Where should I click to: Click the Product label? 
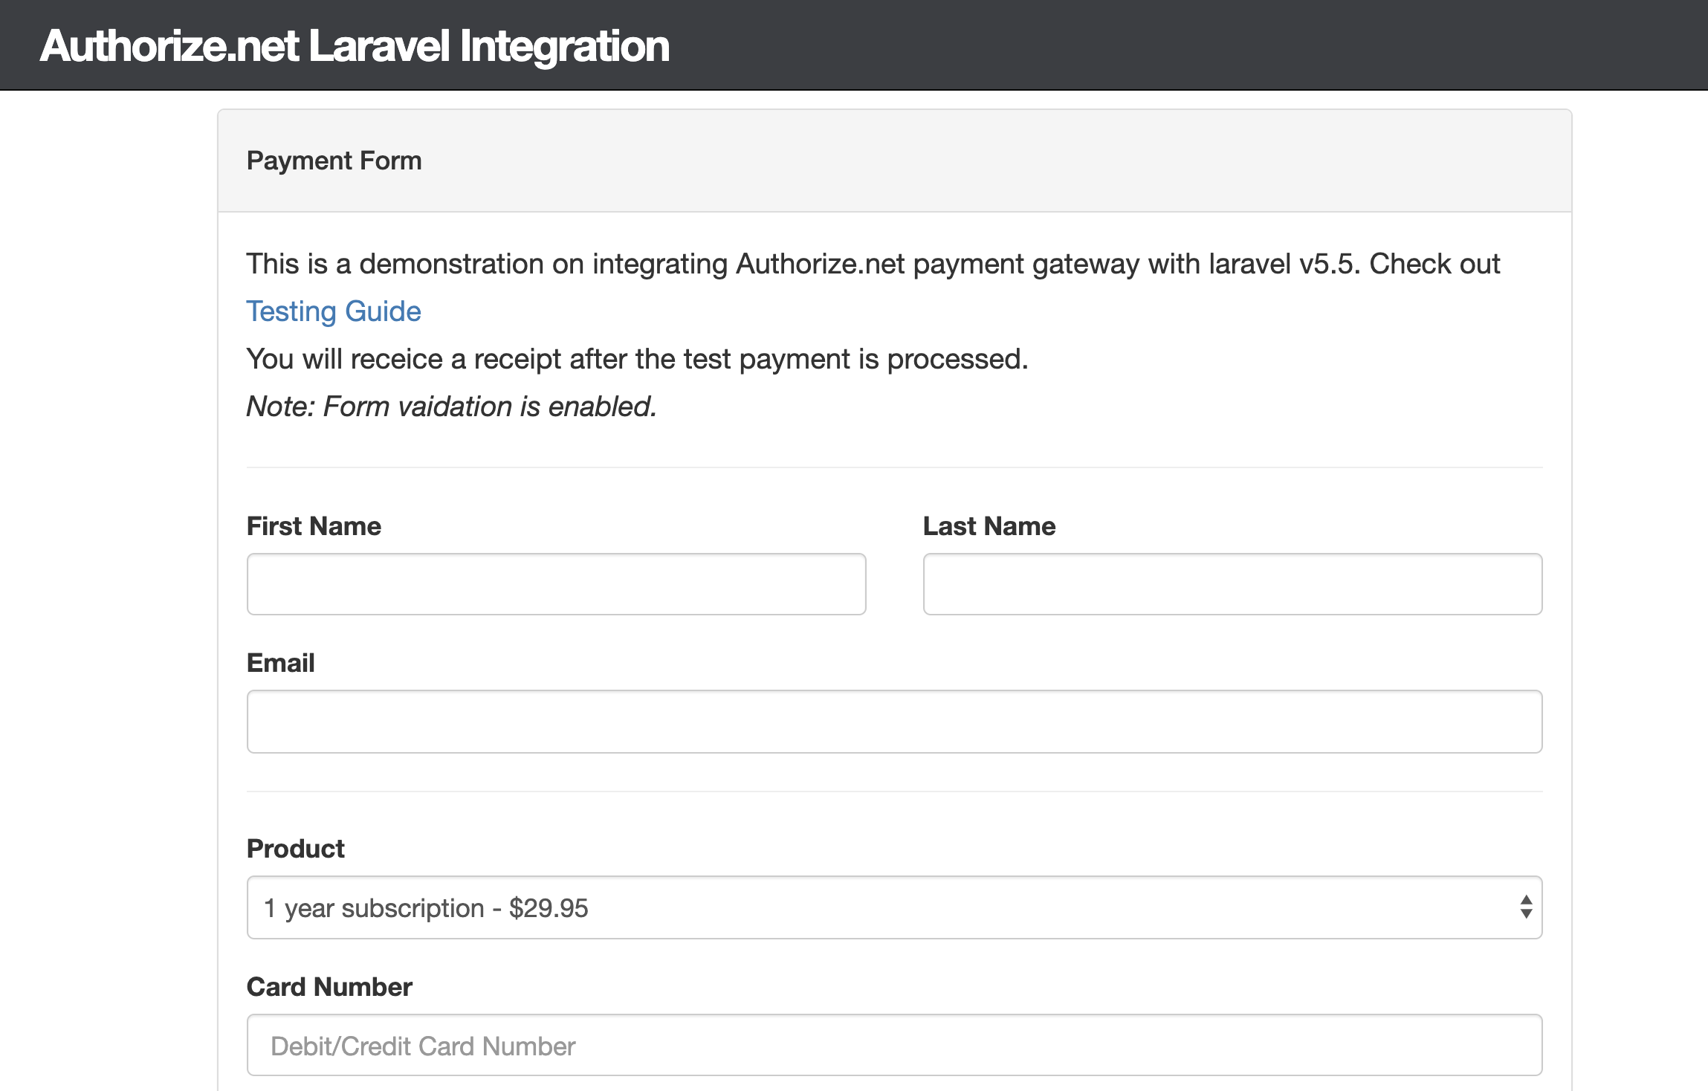point(294,847)
